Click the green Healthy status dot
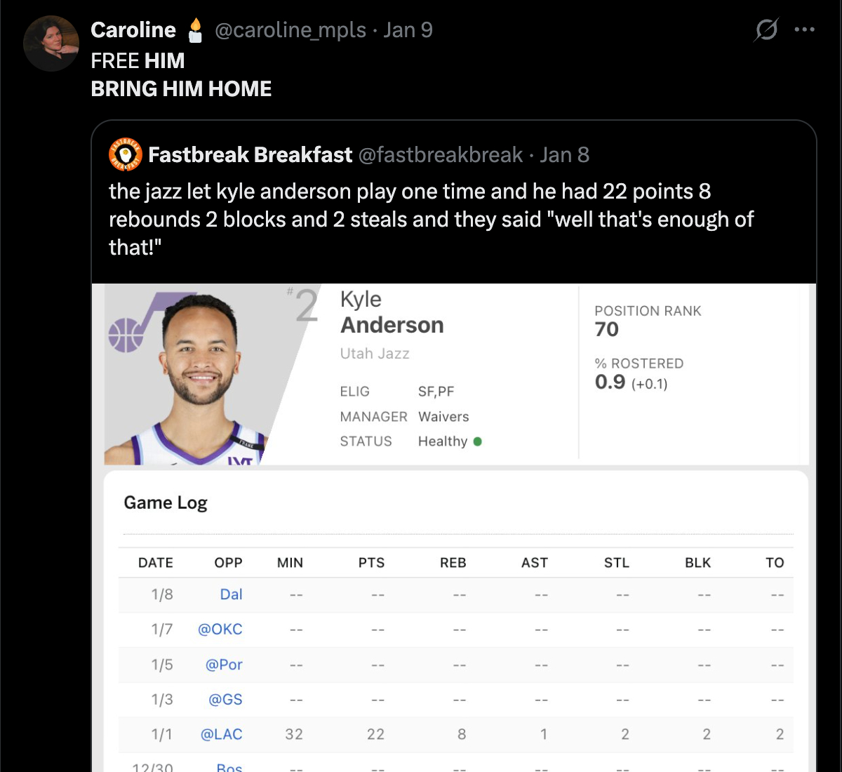Screen dimensions: 842x772 click(x=478, y=441)
